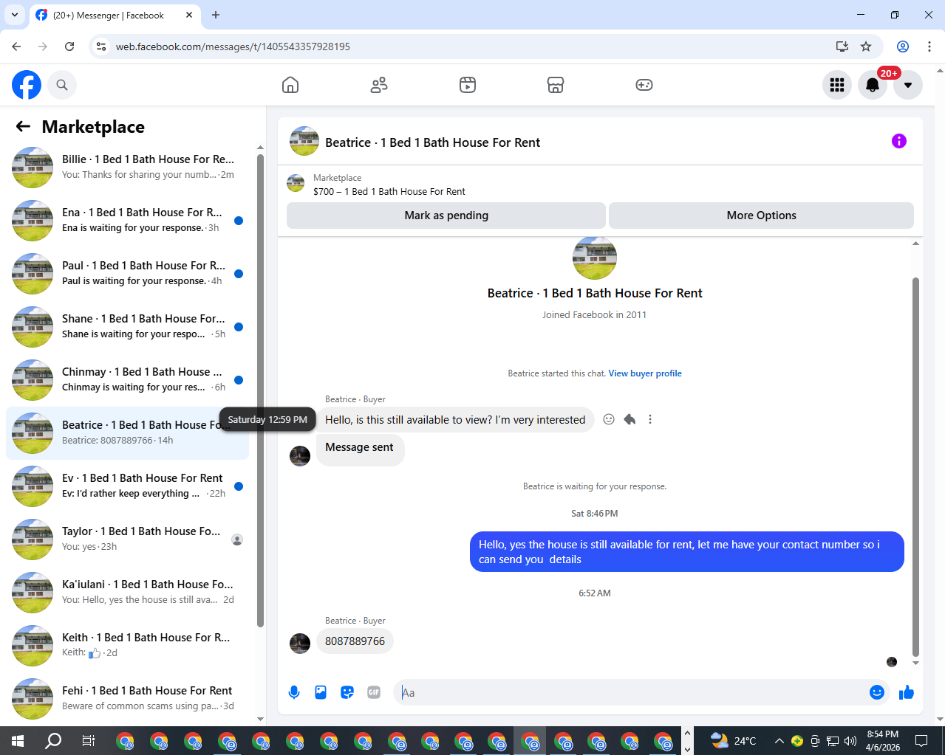This screenshot has height=755, width=945.
Task: React to Beatrice's message with emoji
Action: [609, 419]
